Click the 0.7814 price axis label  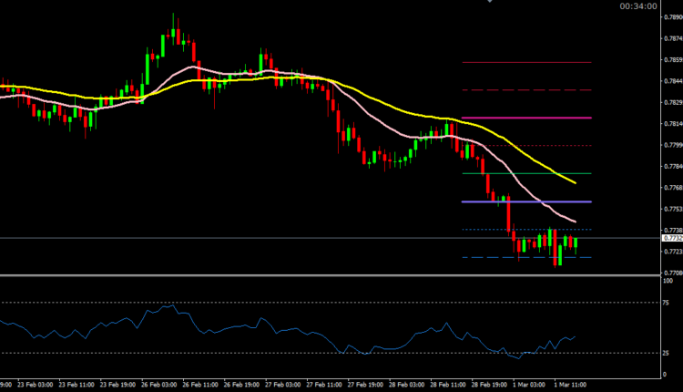click(674, 123)
